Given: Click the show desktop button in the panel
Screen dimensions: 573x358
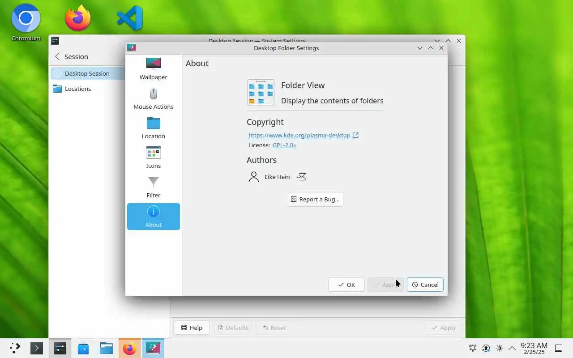Looking at the screenshot, I should point(559,348).
